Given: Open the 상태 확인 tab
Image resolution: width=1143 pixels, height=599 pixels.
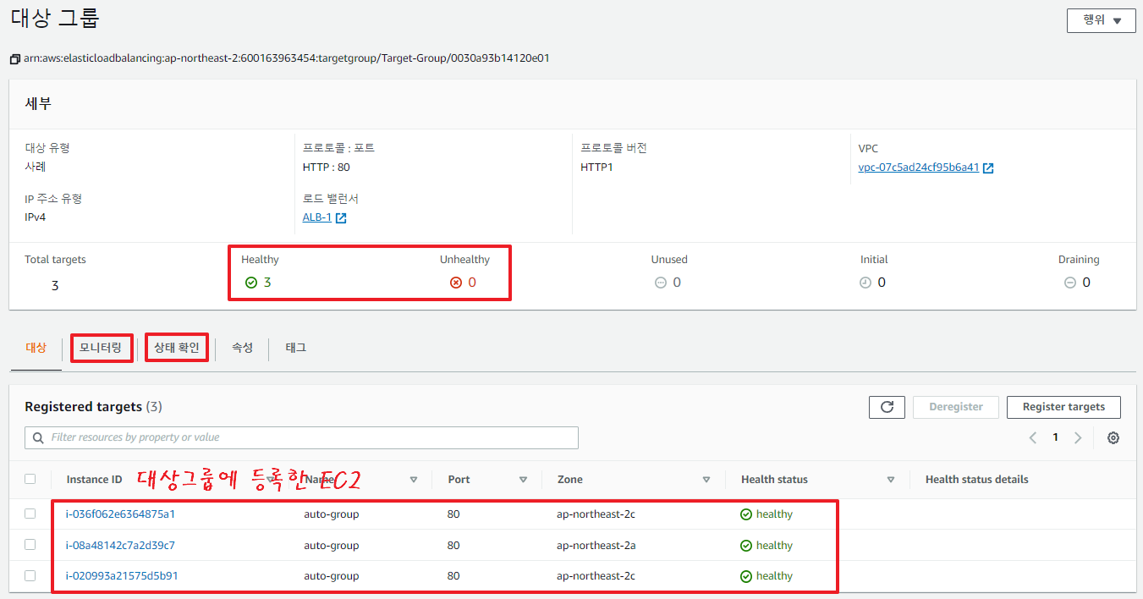Looking at the screenshot, I should coord(177,348).
